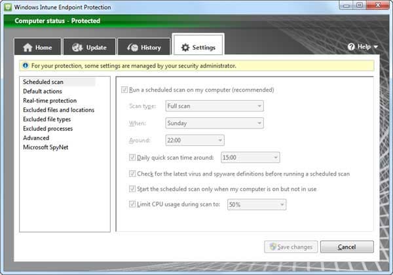Toggle Start scan only when idle checkbox

(132, 189)
